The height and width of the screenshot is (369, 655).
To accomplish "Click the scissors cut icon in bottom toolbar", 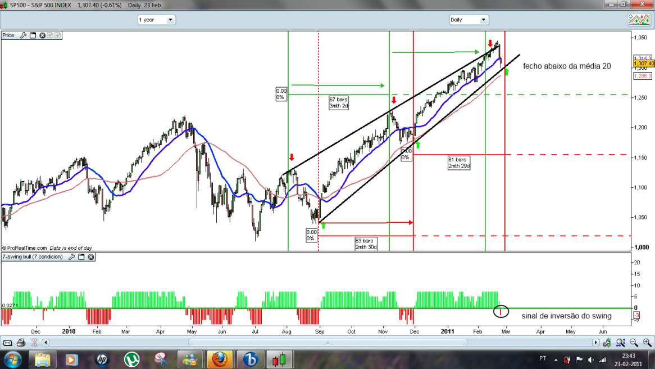I will tap(34, 343).
